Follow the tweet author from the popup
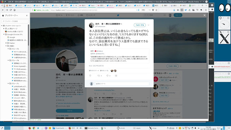Viewport: 231px width, 130px height. coord(140,25)
